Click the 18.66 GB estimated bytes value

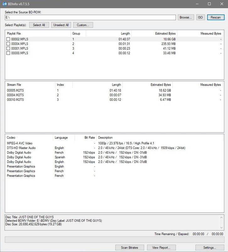(170, 39)
